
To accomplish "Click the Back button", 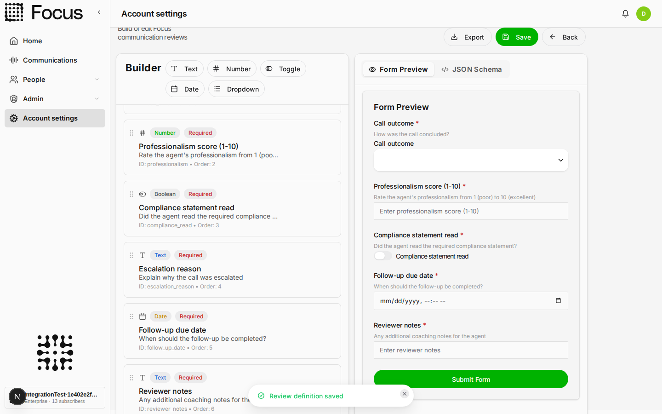I will 564,37.
